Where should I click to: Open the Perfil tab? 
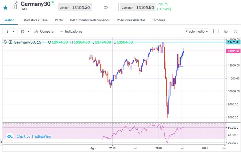59,20
